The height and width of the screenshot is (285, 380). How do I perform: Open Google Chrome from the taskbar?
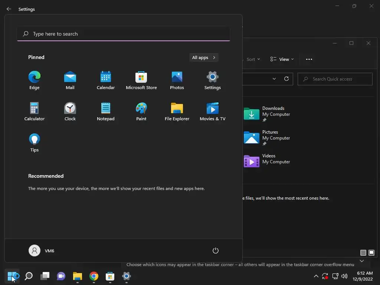[x=94, y=276]
